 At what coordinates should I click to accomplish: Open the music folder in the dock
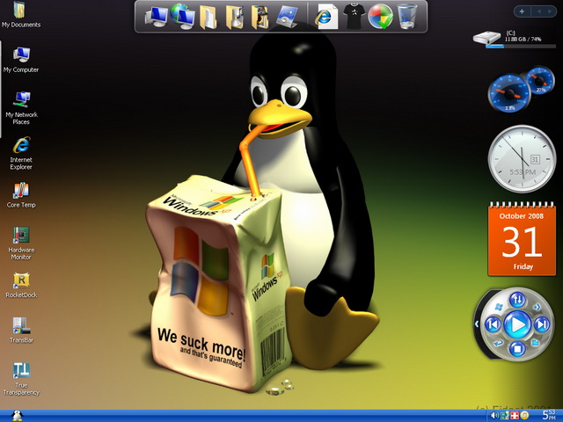point(234,17)
